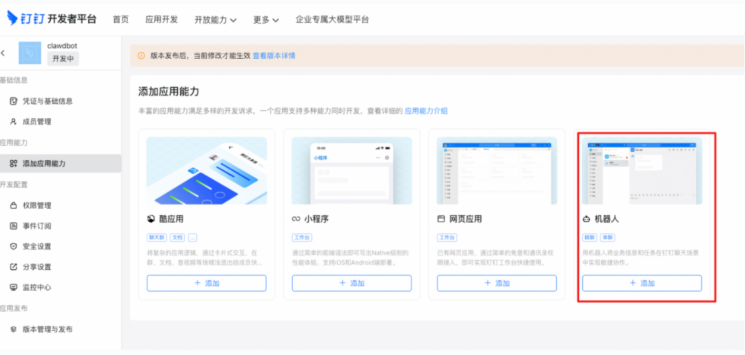Click the 凭证与基础信息 sidebar icon
The width and height of the screenshot is (745, 355).
point(13,101)
